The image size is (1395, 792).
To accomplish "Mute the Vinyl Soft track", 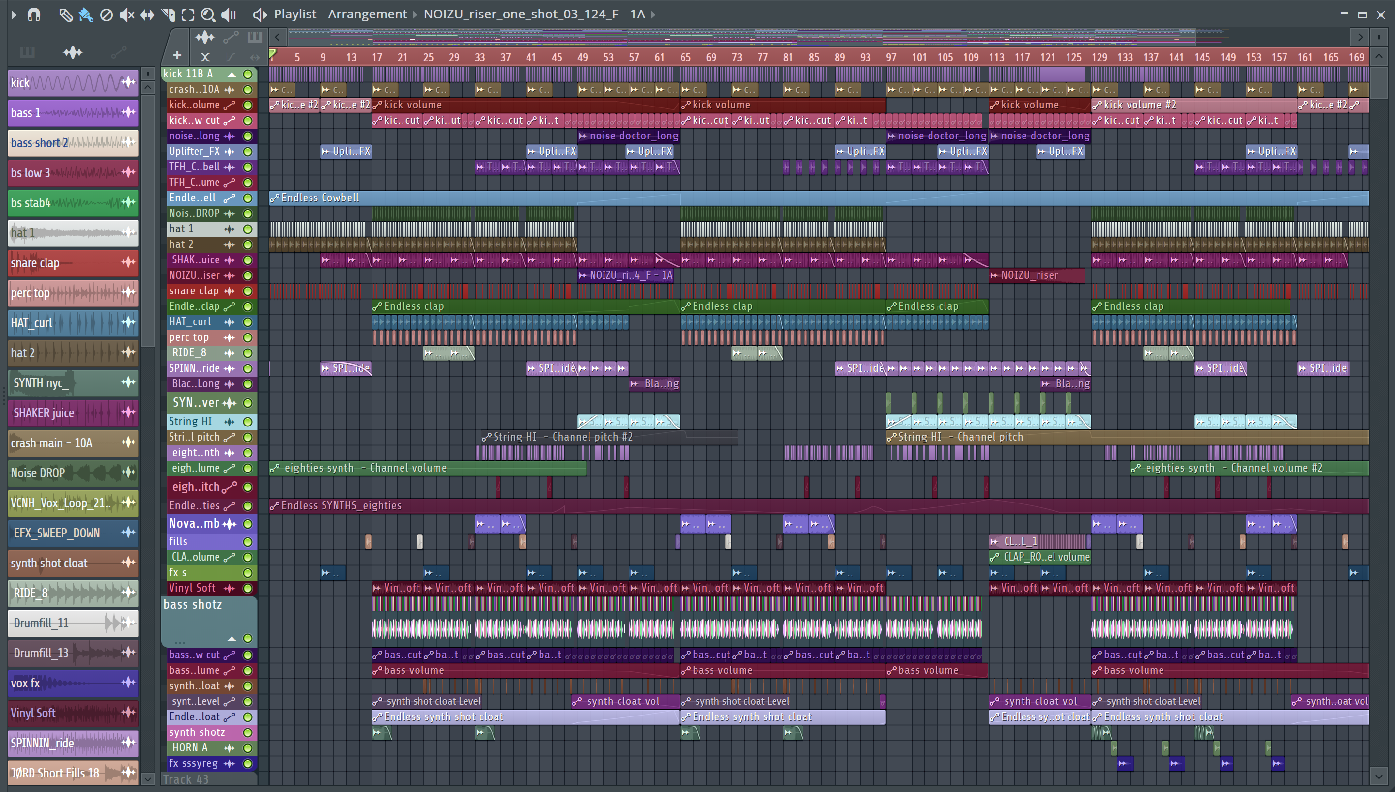I will (x=248, y=588).
